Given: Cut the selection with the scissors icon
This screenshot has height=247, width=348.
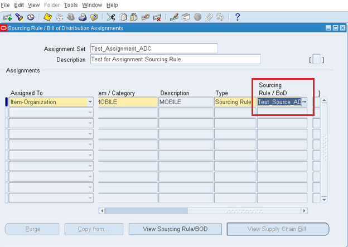Looking at the screenshot, I should coord(111,17).
